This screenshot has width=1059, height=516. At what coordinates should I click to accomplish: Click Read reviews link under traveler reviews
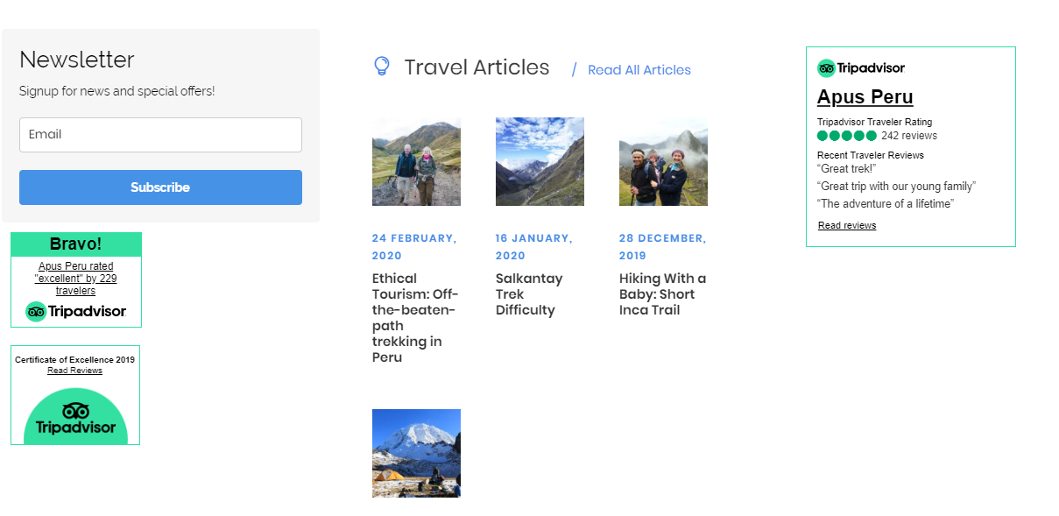pyautogui.click(x=847, y=225)
